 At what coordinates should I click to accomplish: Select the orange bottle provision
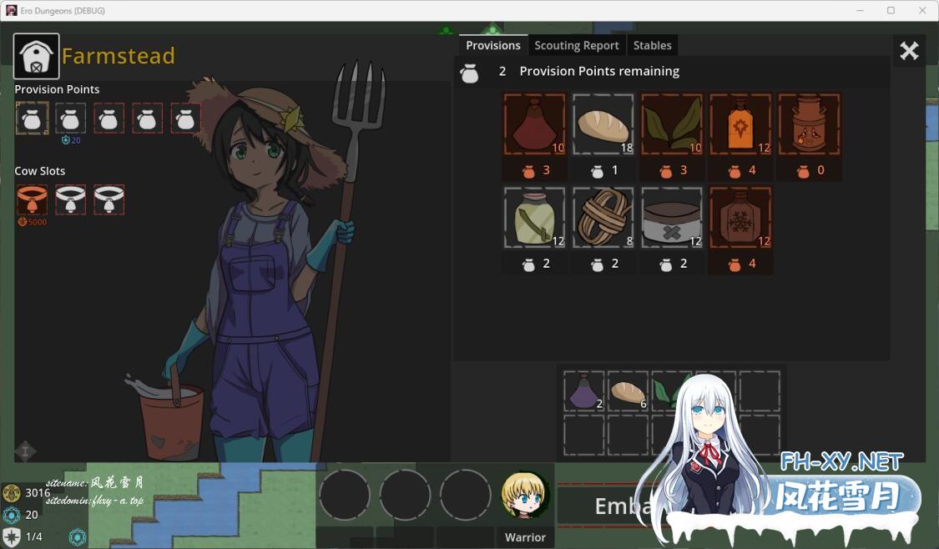(740, 124)
